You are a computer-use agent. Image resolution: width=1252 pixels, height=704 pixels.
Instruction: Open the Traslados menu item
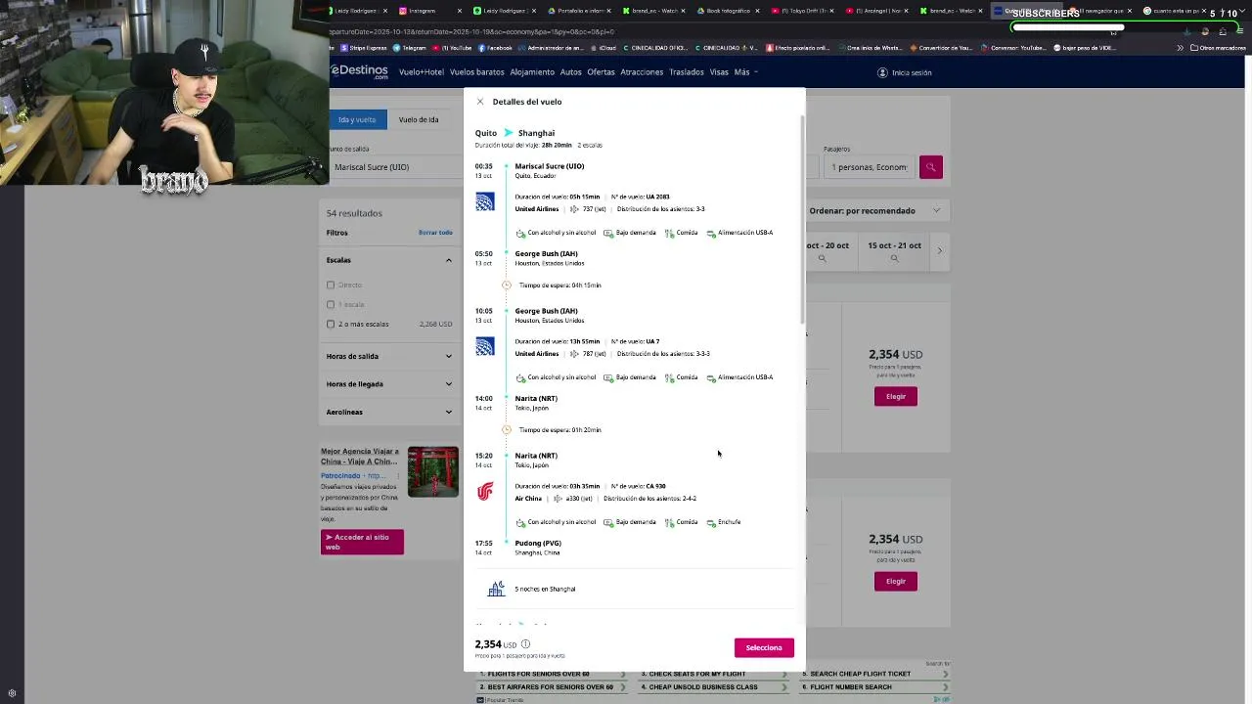[687, 72]
